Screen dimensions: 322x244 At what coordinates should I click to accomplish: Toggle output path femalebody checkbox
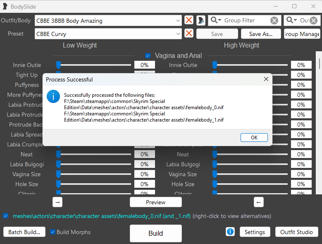(5, 216)
